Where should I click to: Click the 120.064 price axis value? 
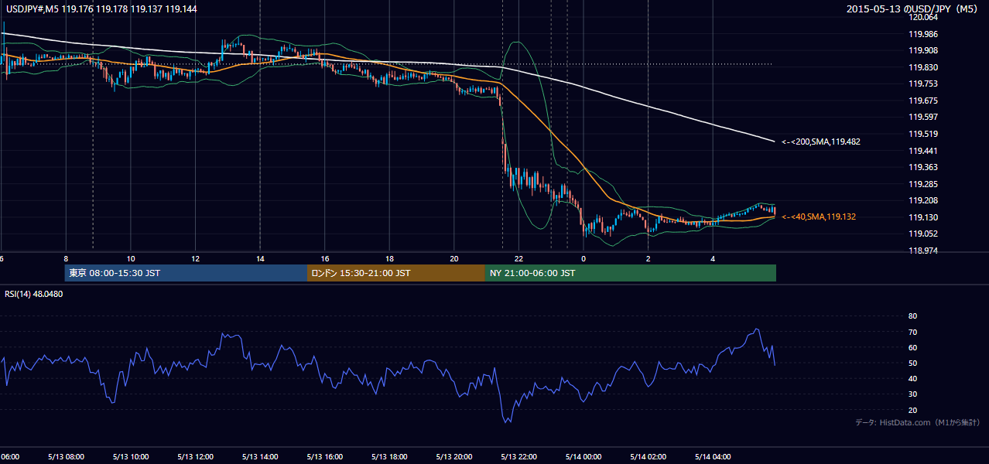pos(922,17)
